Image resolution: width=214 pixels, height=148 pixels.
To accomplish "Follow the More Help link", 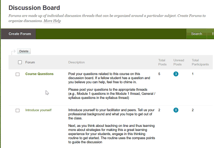I will [x=52, y=21].
